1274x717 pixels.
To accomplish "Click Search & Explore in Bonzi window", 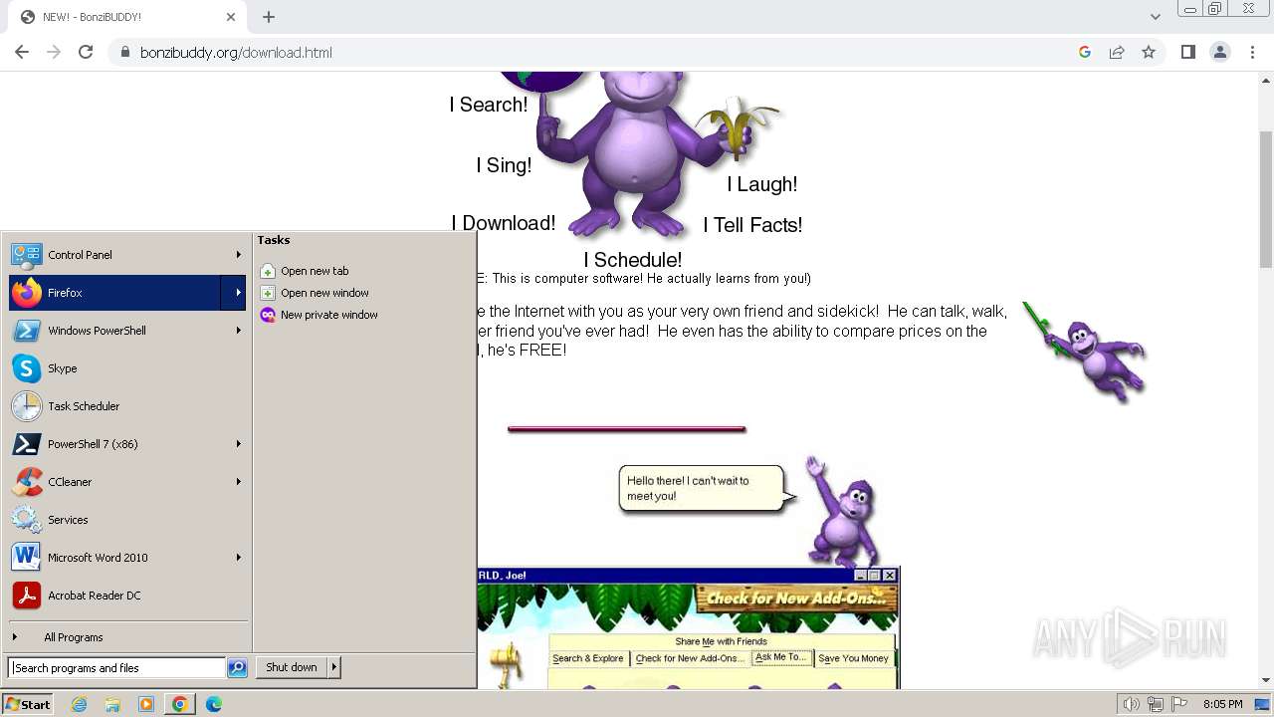I will click(588, 658).
